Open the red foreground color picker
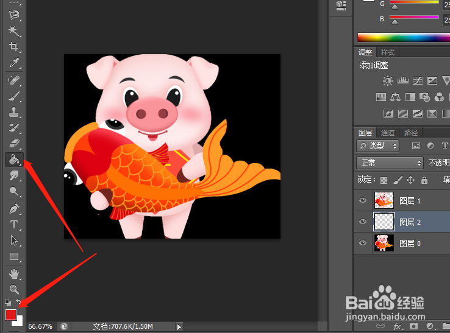This screenshot has height=333, width=450. [x=11, y=315]
